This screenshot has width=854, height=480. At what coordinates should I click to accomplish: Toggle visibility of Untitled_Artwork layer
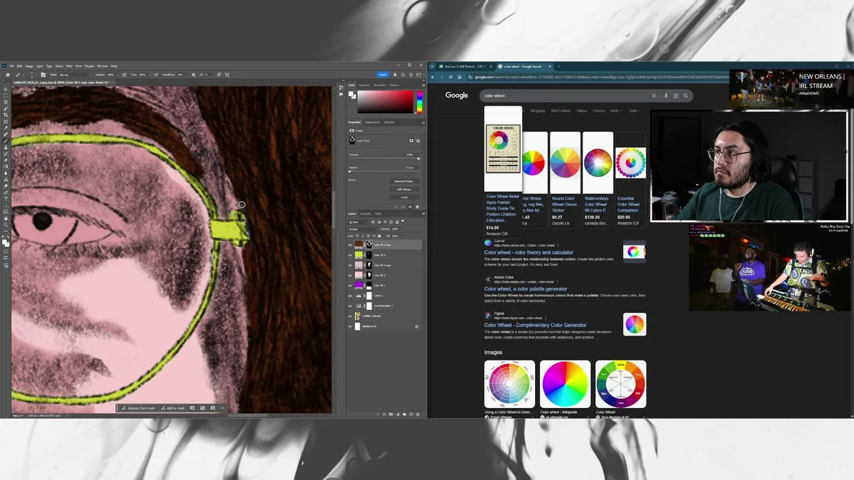pyautogui.click(x=350, y=316)
